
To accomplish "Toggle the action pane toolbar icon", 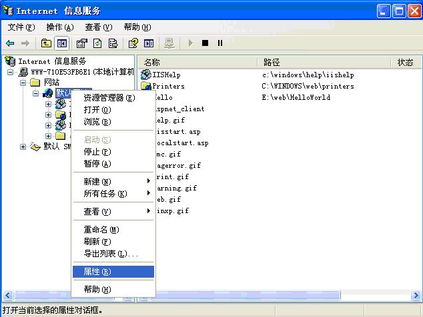I will 149,43.
